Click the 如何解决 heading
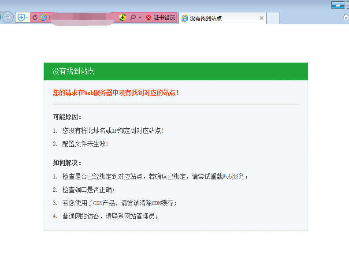This screenshot has width=349, height=257. coord(67,163)
